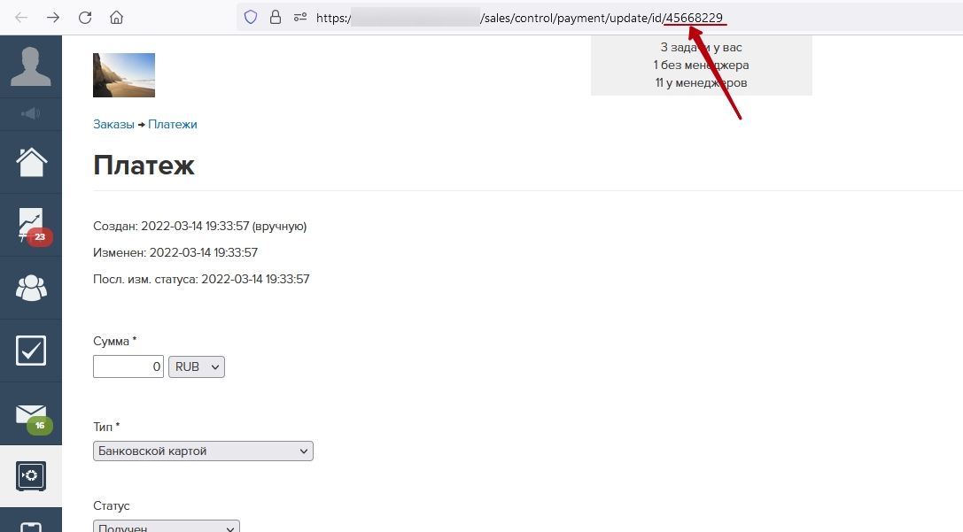Click the browser home button
The height and width of the screenshot is (532, 963).
click(116, 17)
